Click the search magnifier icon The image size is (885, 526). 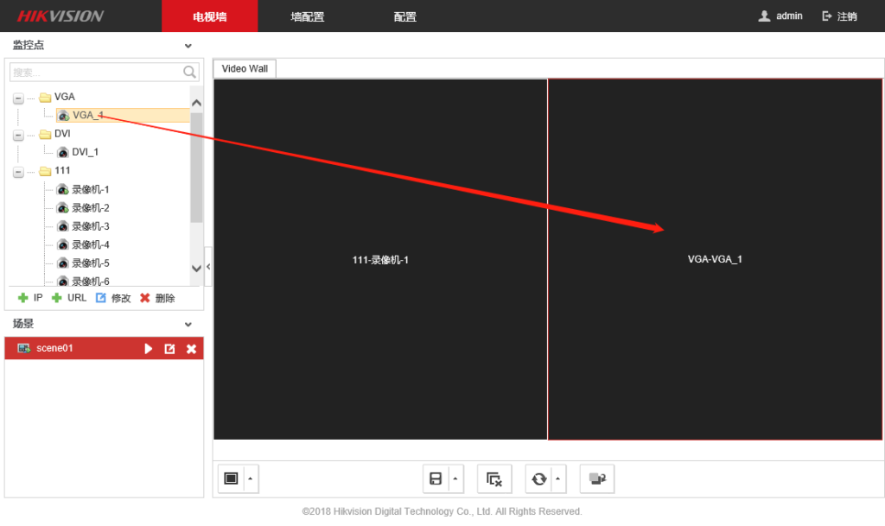click(x=190, y=73)
